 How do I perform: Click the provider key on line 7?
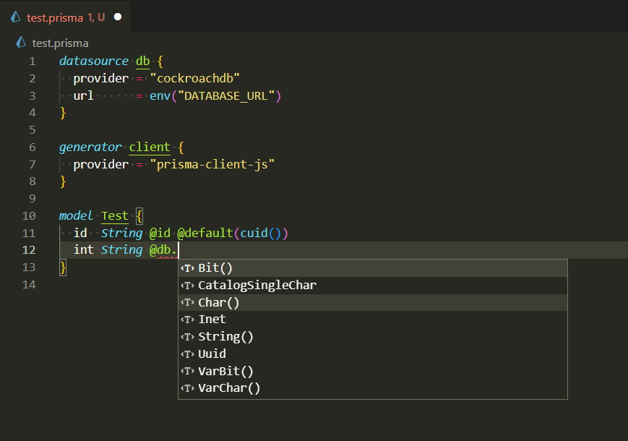[x=101, y=164]
